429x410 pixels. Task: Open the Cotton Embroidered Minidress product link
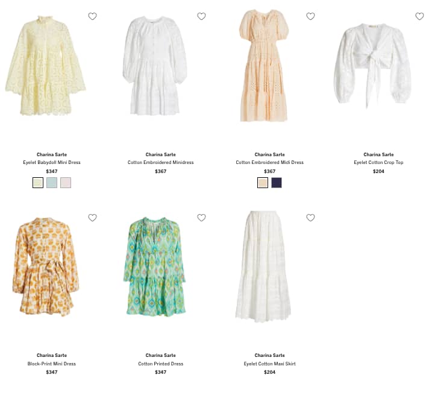tap(161, 162)
